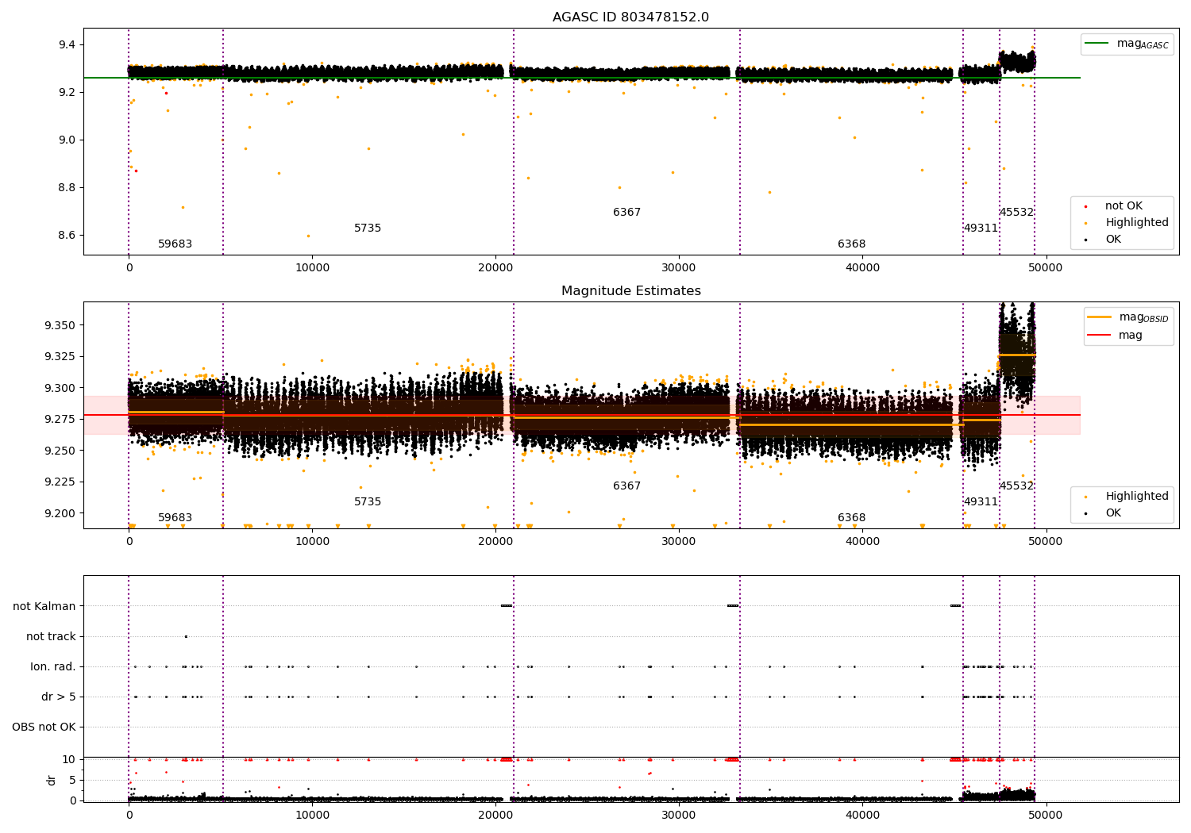Click the "OBS not OK" axis label
This screenshot has width=1191, height=833.
(44, 727)
